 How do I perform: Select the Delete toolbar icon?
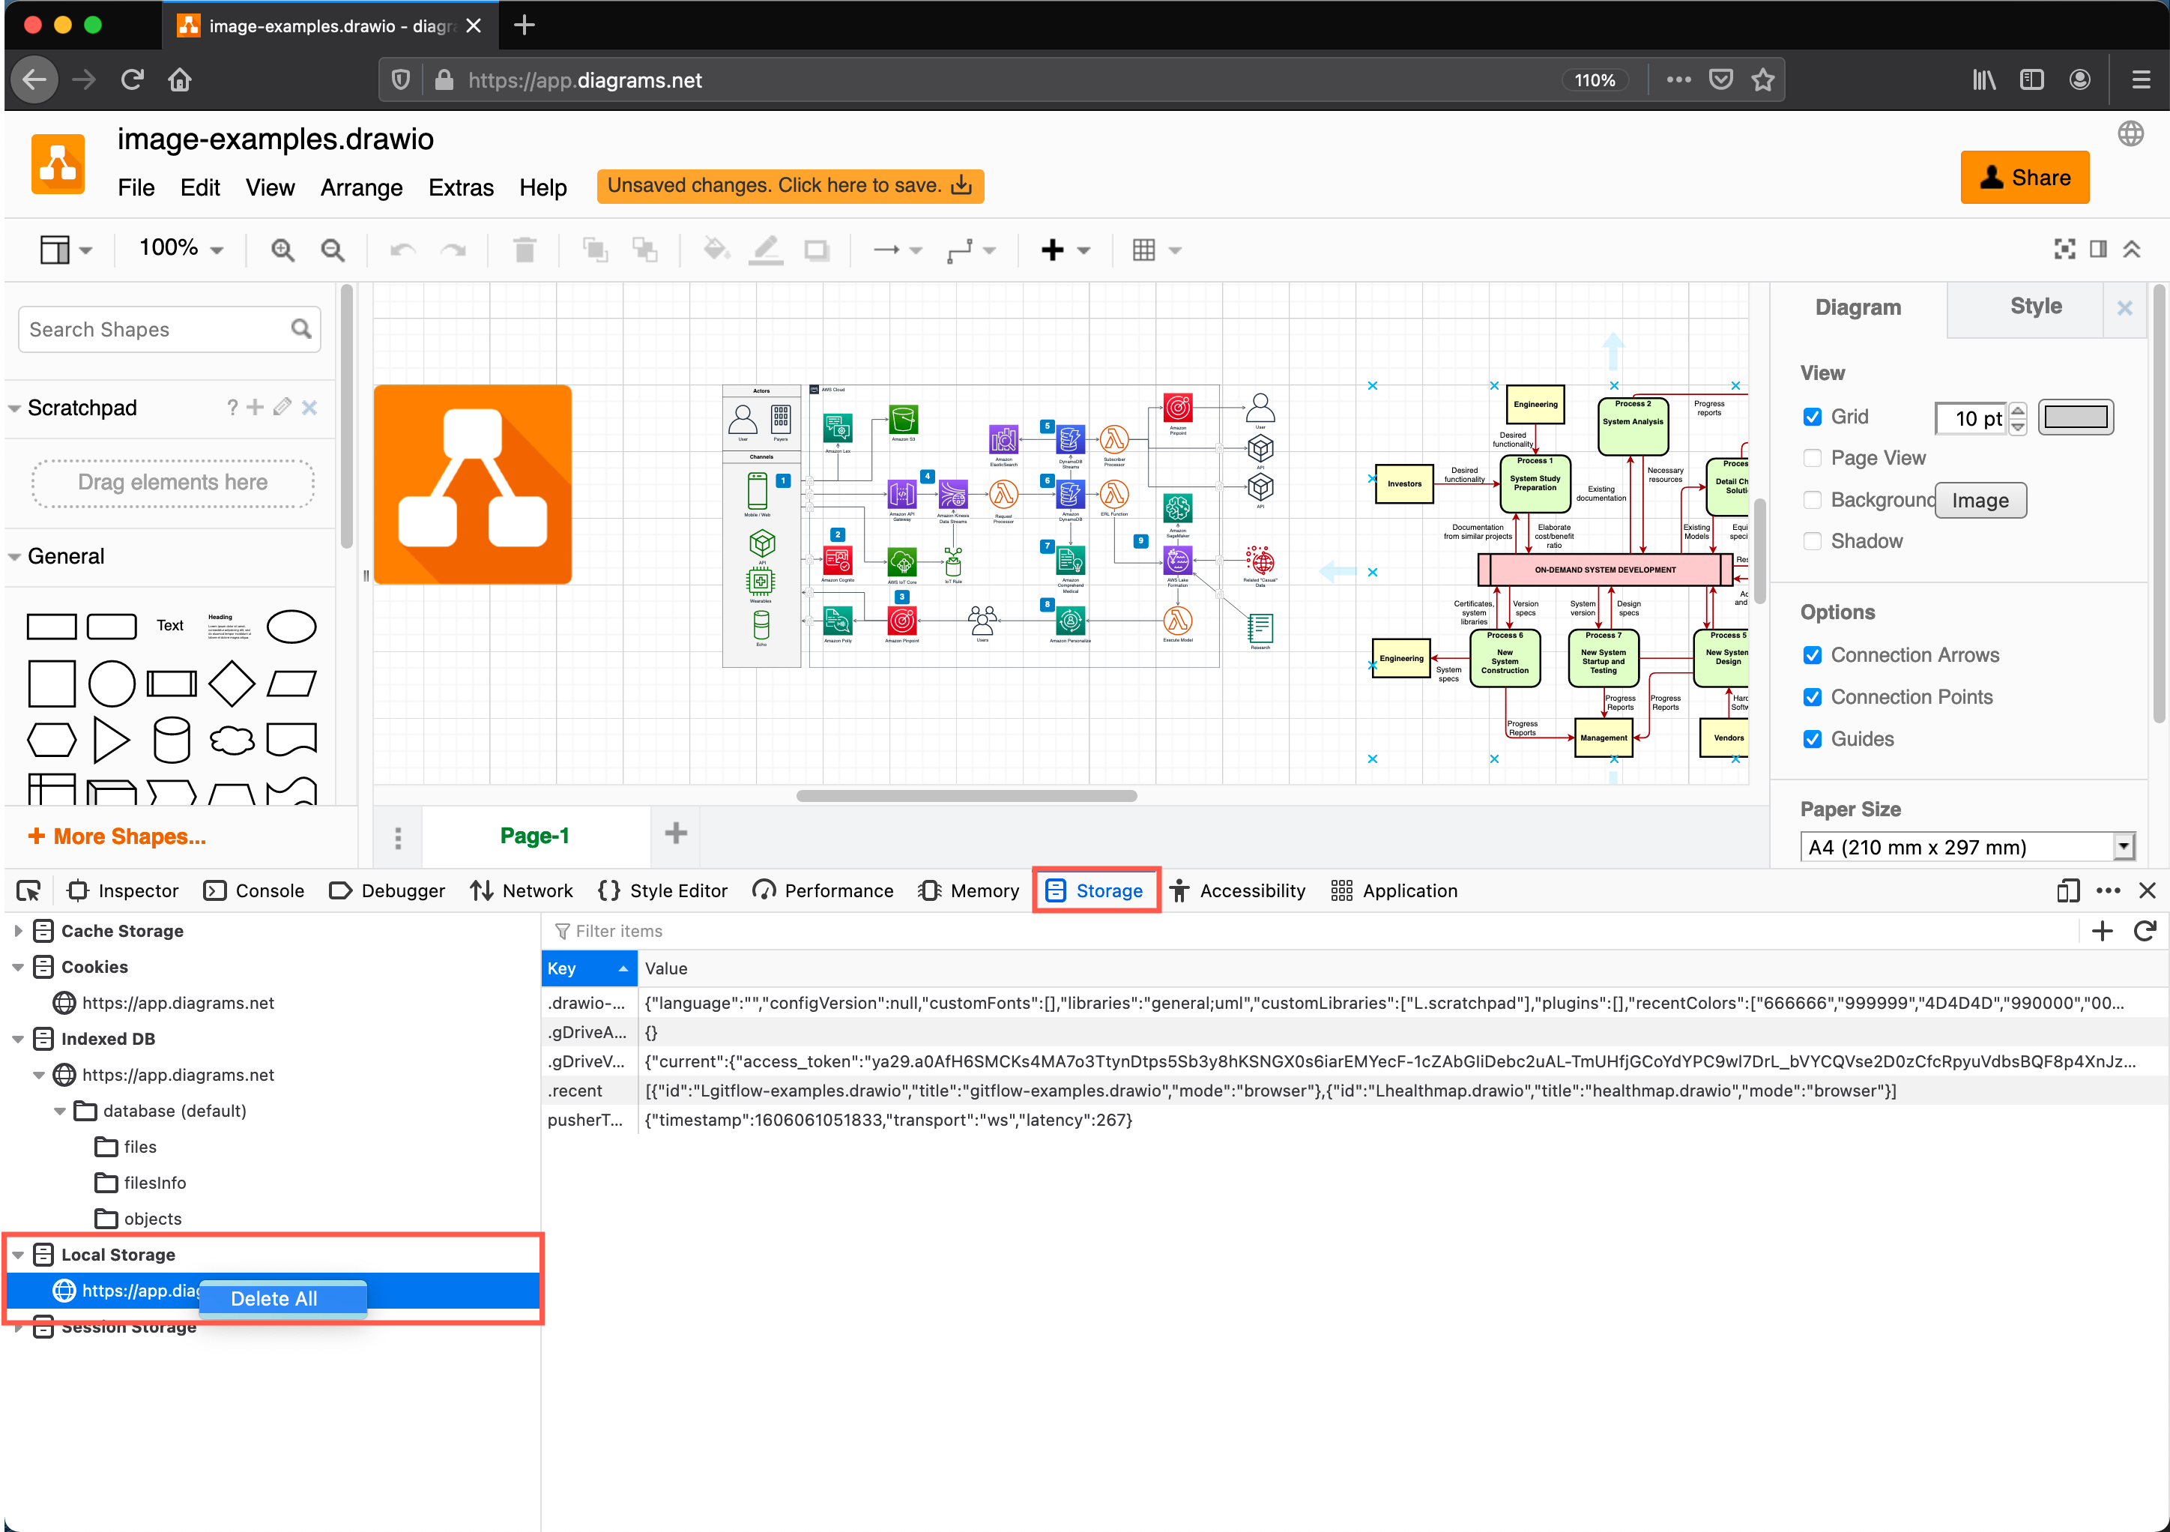coord(525,250)
